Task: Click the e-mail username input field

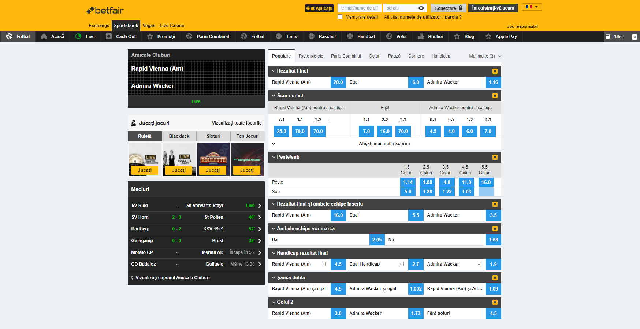Action: coord(359,8)
